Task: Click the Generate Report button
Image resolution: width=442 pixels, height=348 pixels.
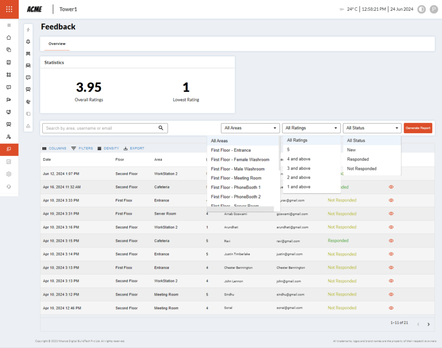Action: [x=418, y=128]
